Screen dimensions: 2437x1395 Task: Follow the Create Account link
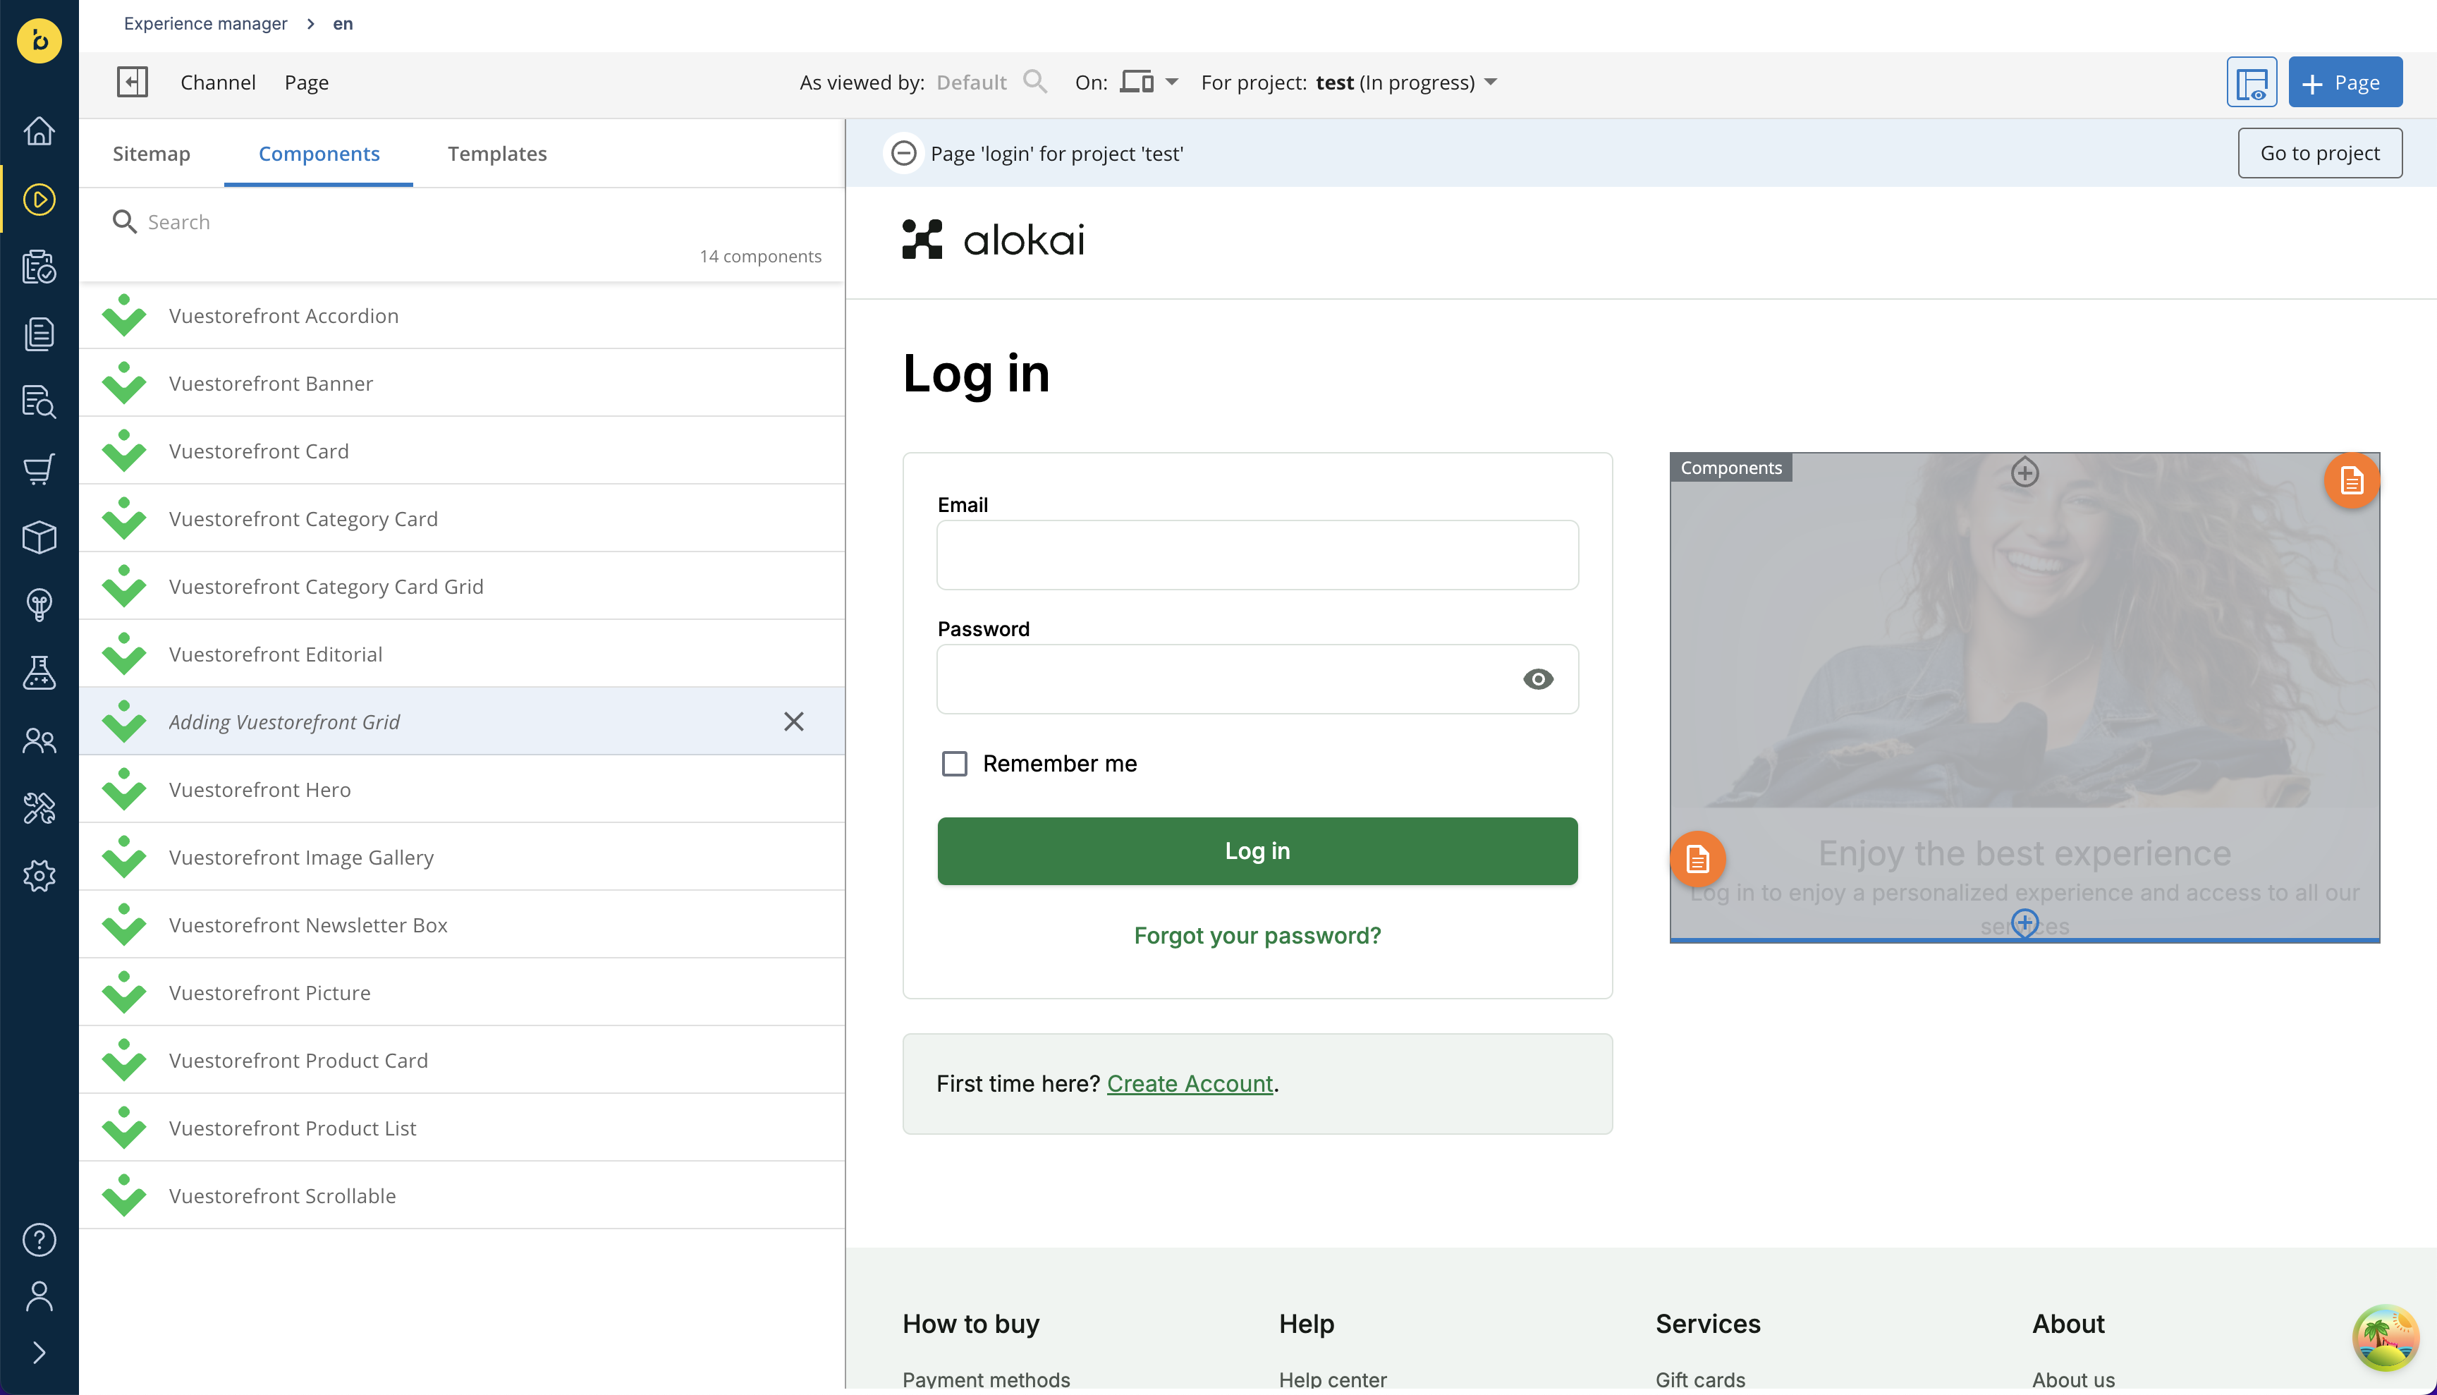click(1190, 1083)
